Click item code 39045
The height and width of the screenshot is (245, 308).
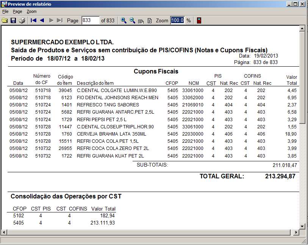pos(65,91)
